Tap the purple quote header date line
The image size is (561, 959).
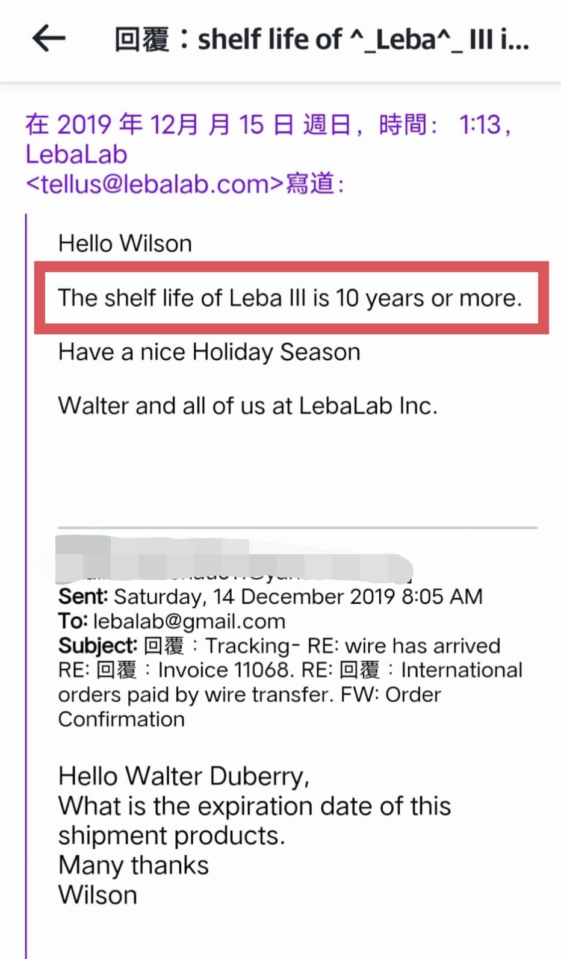coord(268,125)
